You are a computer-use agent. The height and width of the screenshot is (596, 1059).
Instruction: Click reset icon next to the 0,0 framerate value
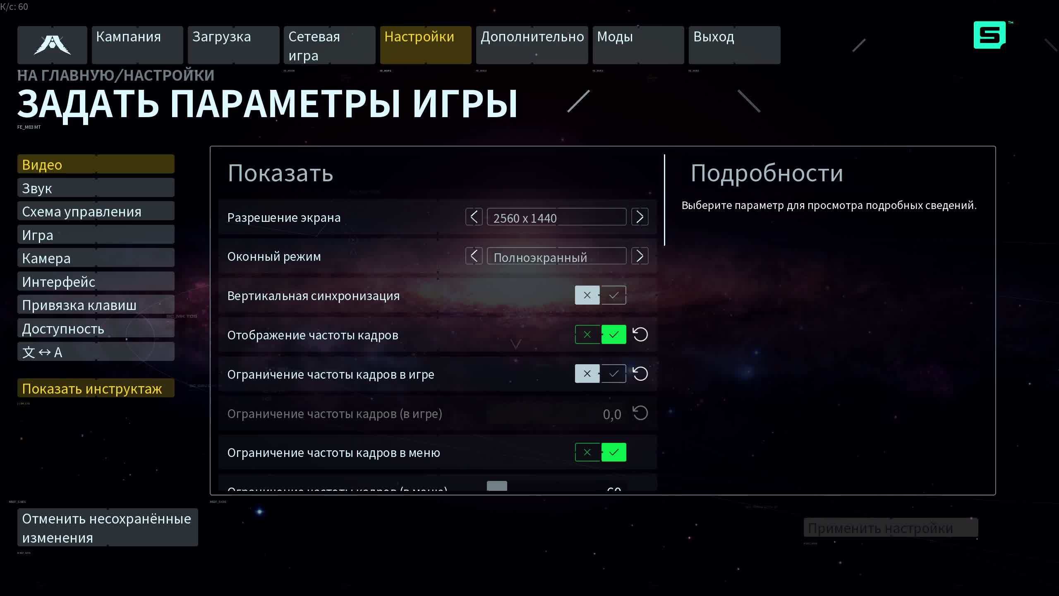(640, 413)
